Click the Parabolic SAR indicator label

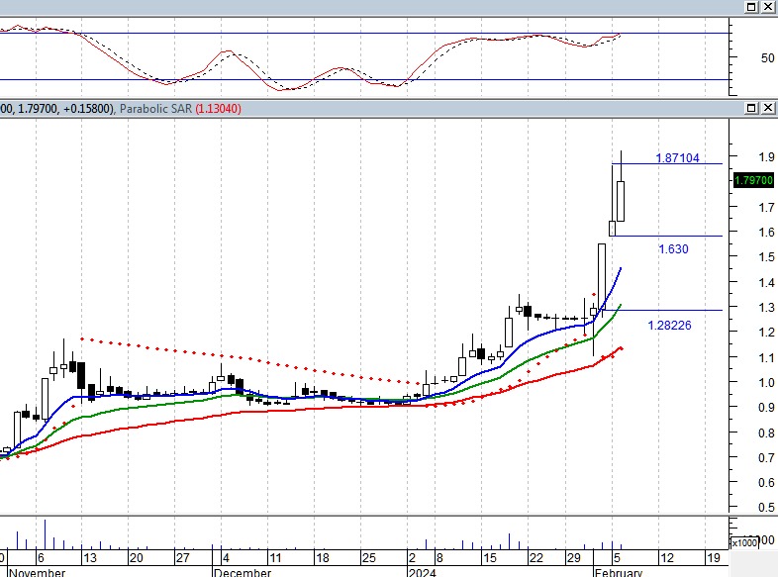tap(154, 109)
